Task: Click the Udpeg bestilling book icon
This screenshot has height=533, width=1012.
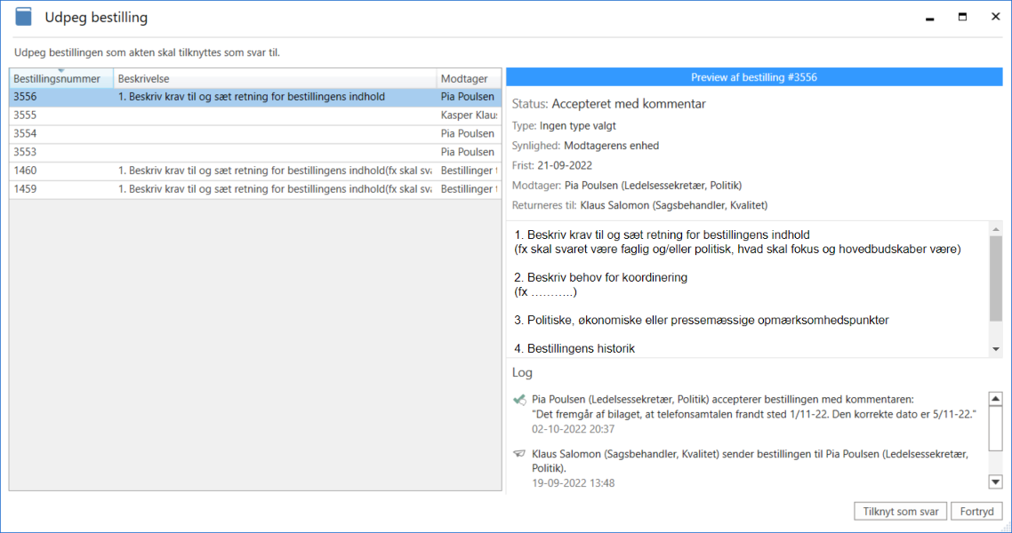Action: 24,17
